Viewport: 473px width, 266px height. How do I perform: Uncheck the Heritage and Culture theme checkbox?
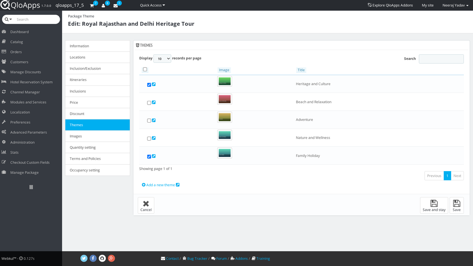coord(149,85)
